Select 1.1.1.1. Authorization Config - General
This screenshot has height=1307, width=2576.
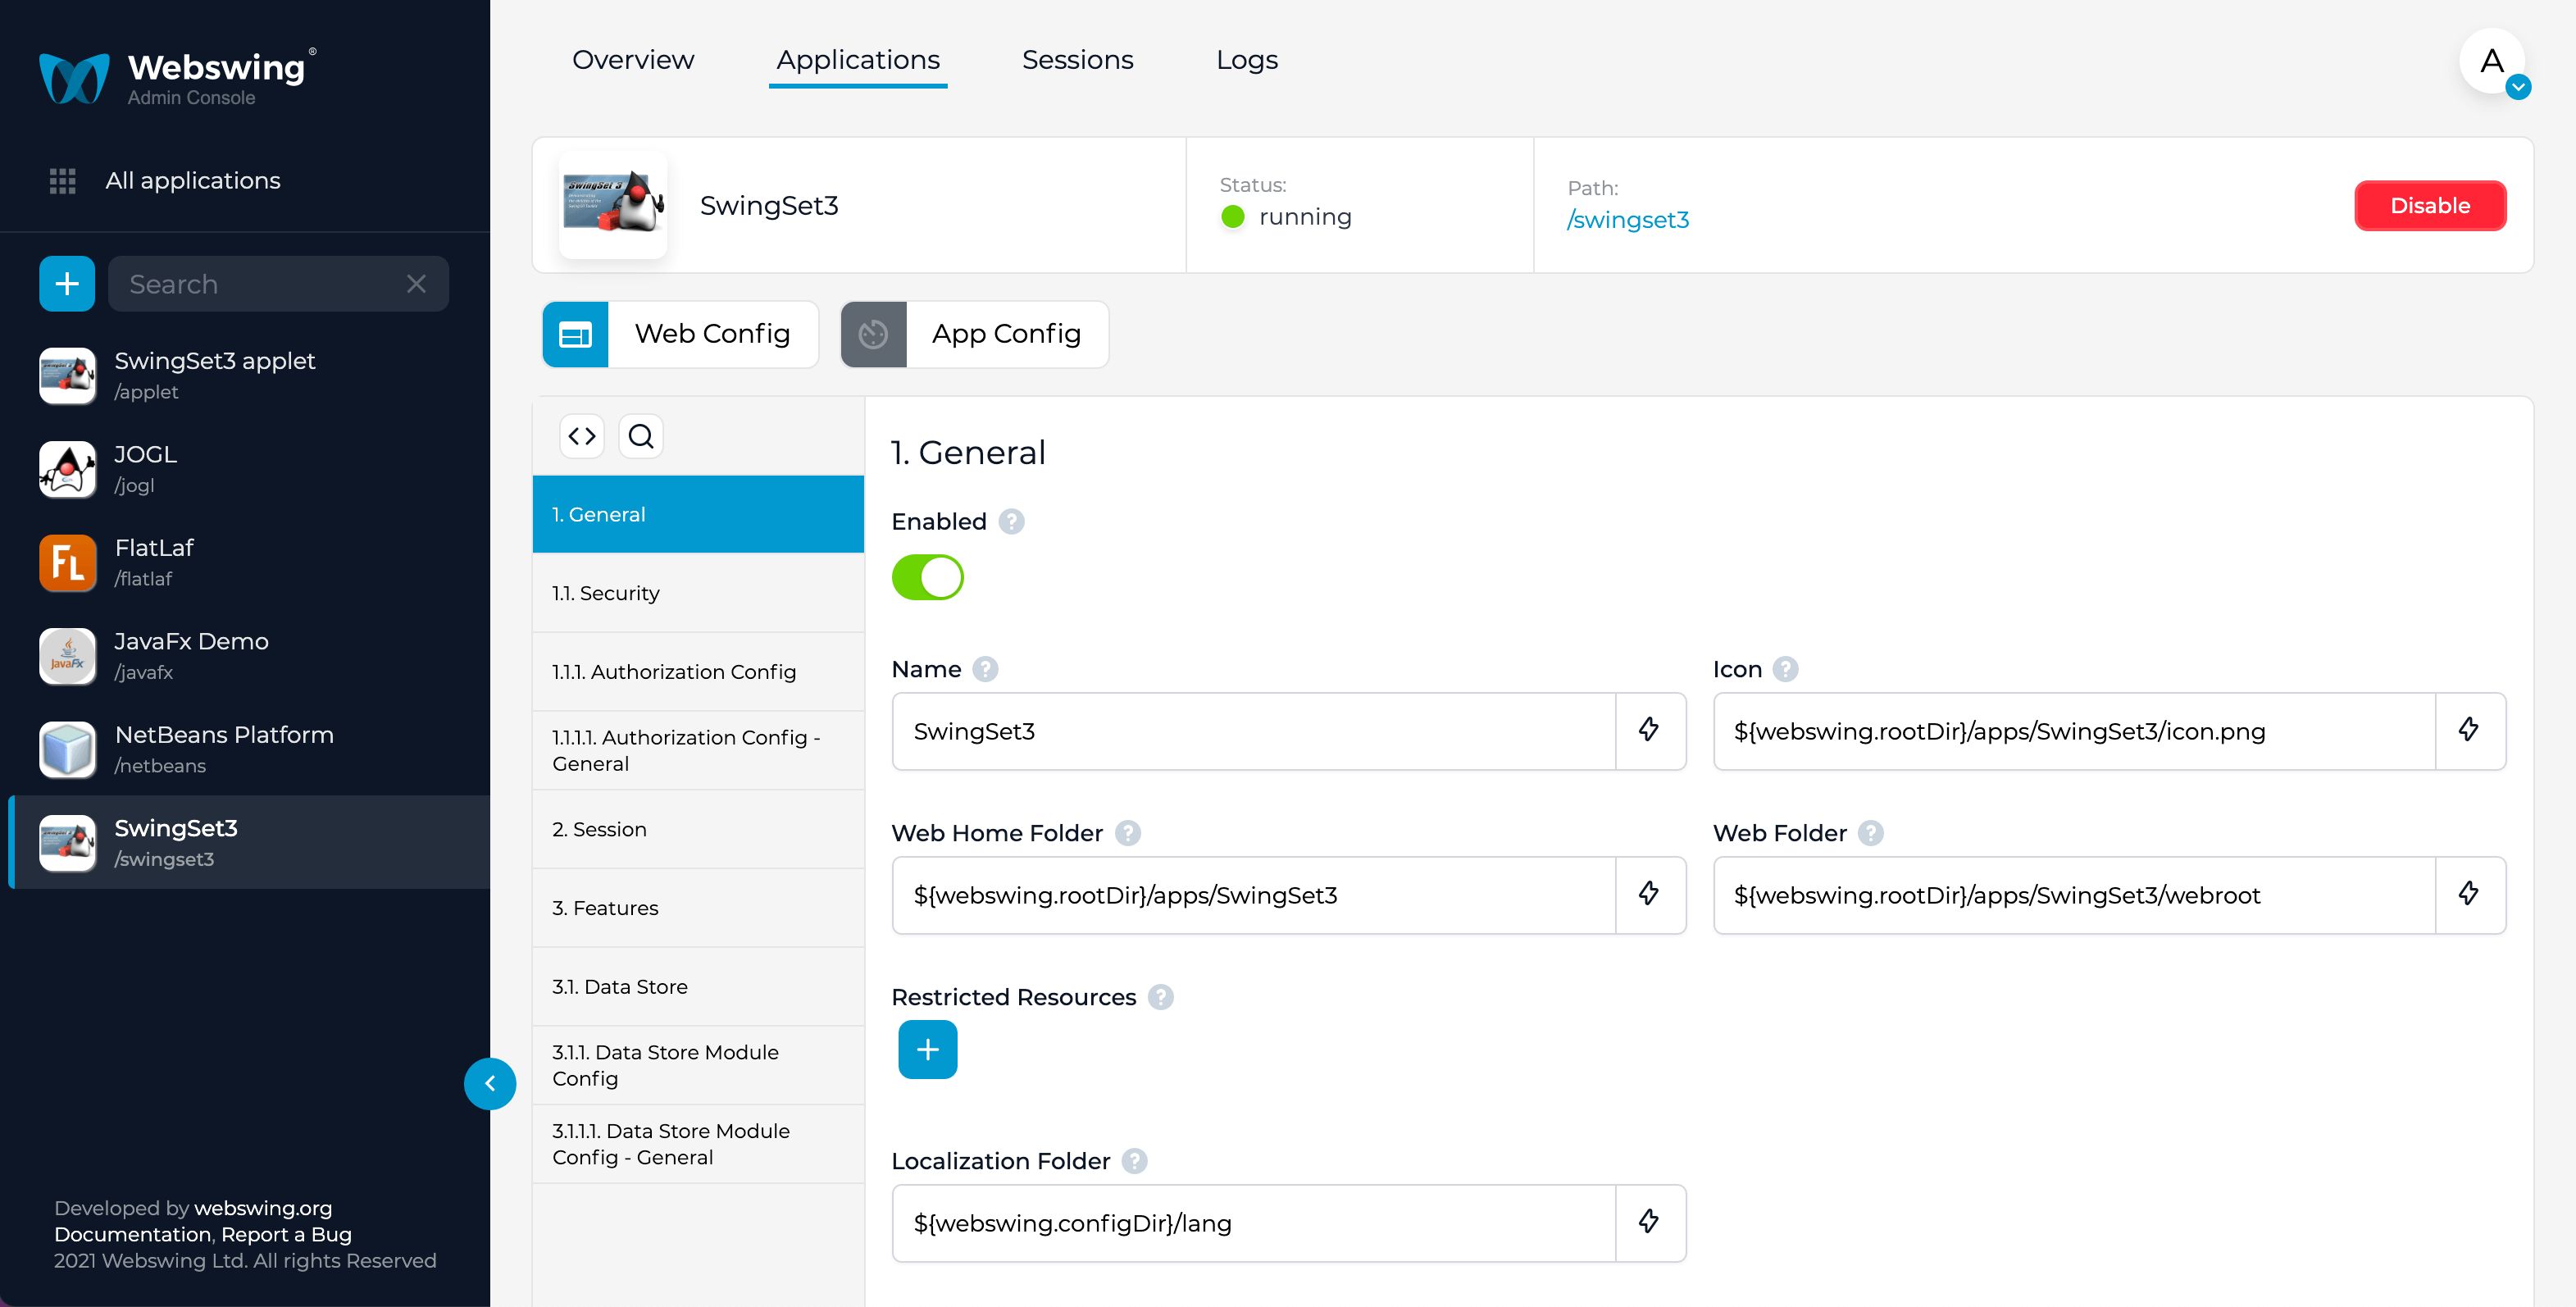[x=698, y=751]
